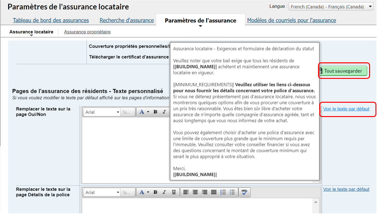Open font color dropdown arrow in Détails de la police toolbar
The height and width of the screenshot is (215, 378).
click(x=148, y=192)
